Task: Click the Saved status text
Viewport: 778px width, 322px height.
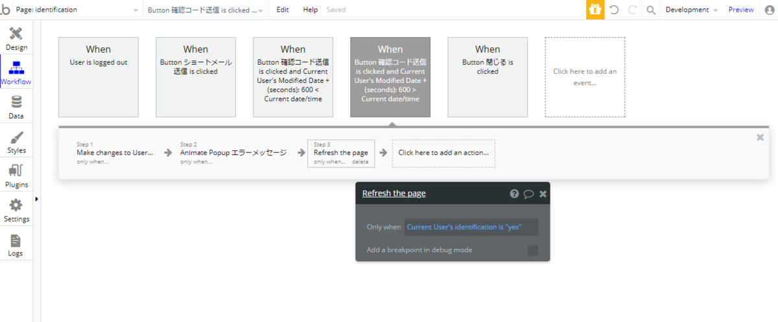Action: click(336, 10)
